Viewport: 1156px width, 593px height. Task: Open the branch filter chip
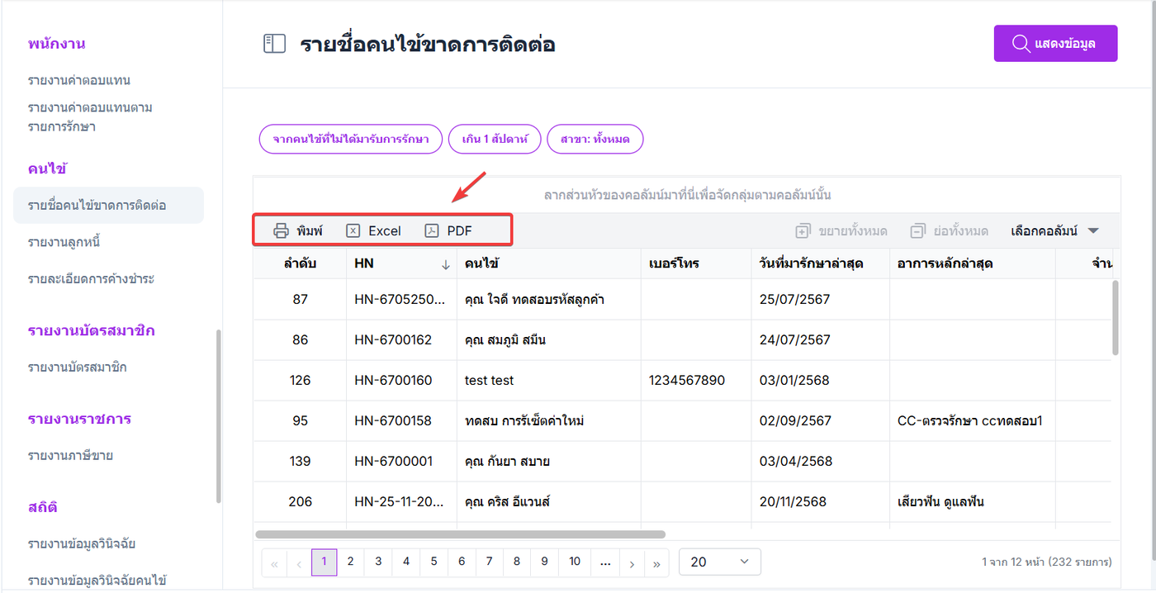[595, 140]
